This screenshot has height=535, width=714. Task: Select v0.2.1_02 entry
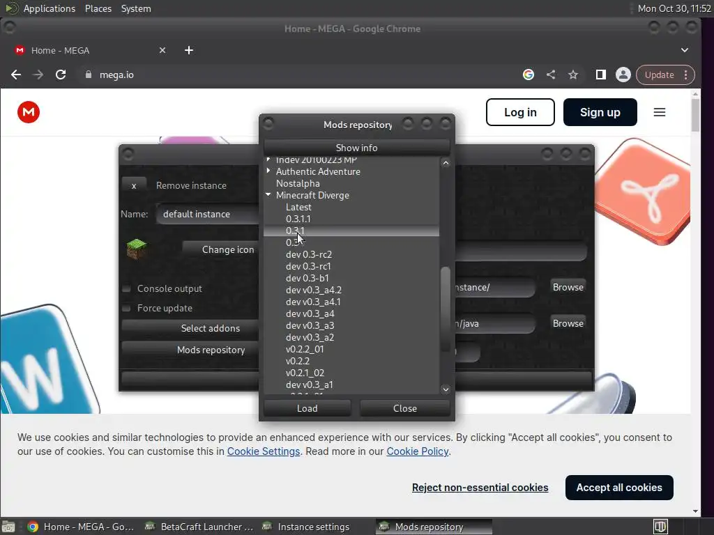tap(305, 373)
